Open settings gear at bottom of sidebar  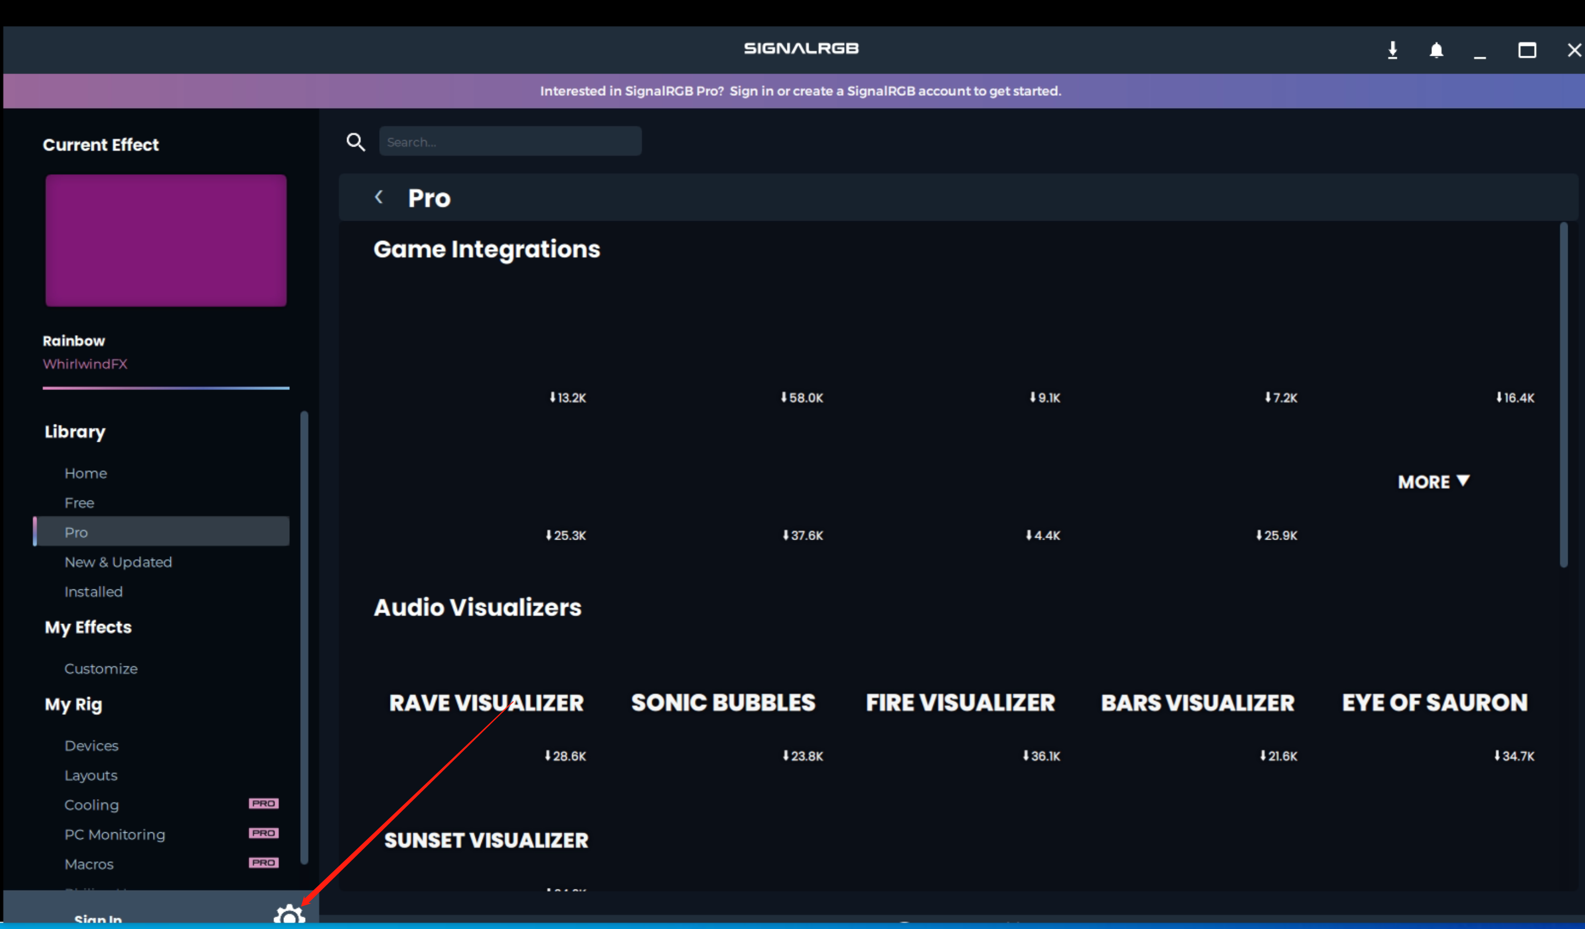tap(289, 915)
